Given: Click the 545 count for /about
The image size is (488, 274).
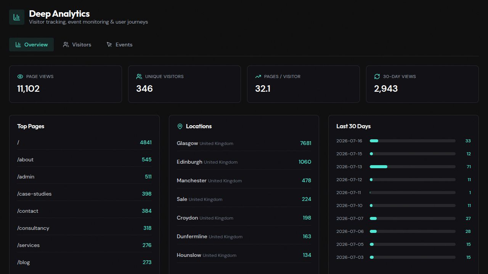Looking at the screenshot, I should point(147,159).
